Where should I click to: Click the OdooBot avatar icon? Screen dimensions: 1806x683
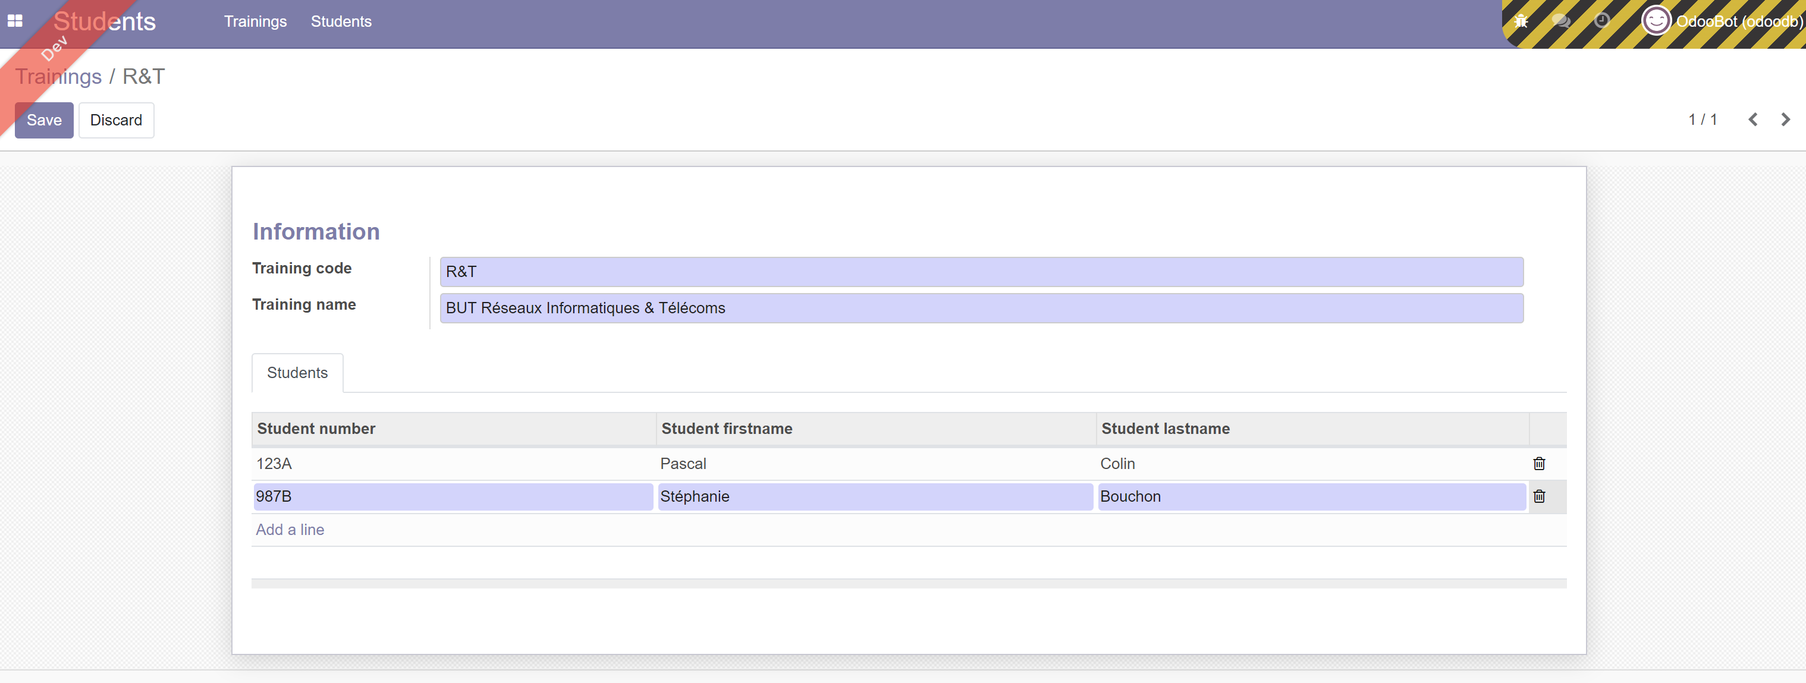pyautogui.click(x=1656, y=21)
